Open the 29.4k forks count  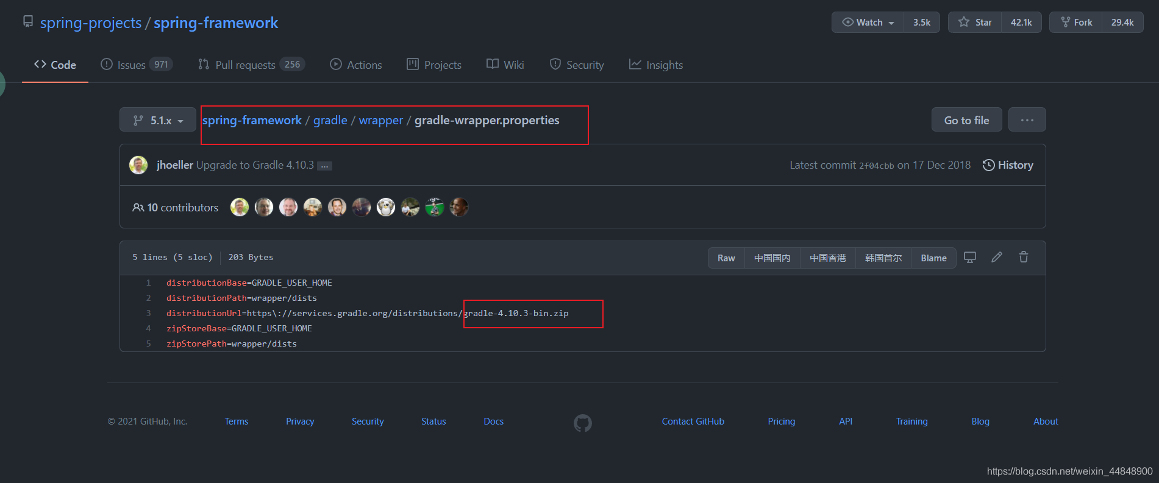pyautogui.click(x=1122, y=23)
